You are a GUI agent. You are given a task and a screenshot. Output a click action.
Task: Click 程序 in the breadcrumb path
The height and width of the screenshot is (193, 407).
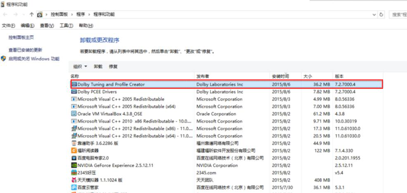pyautogui.click(x=80, y=14)
